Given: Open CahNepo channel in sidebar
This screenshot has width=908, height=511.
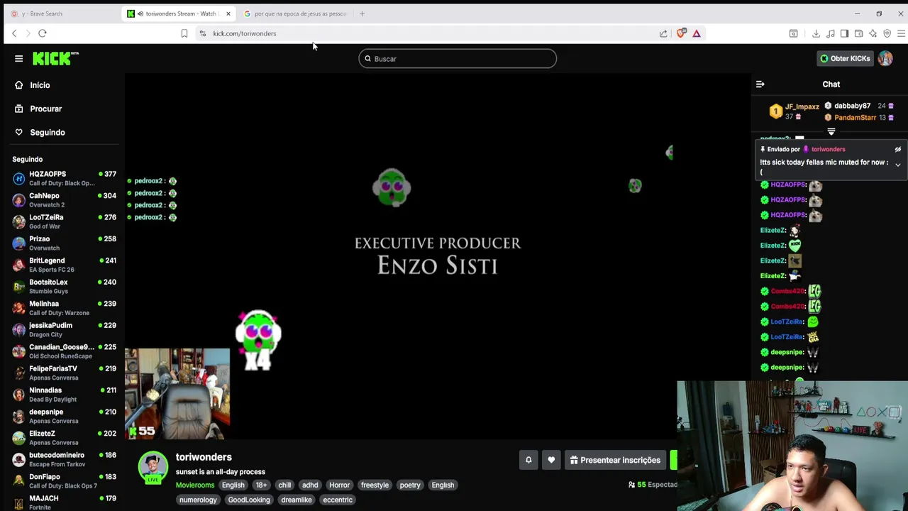Looking at the screenshot, I should (64, 200).
